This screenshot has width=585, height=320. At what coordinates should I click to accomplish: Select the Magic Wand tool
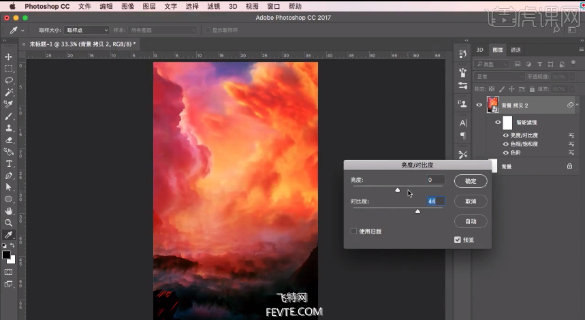tap(8, 92)
